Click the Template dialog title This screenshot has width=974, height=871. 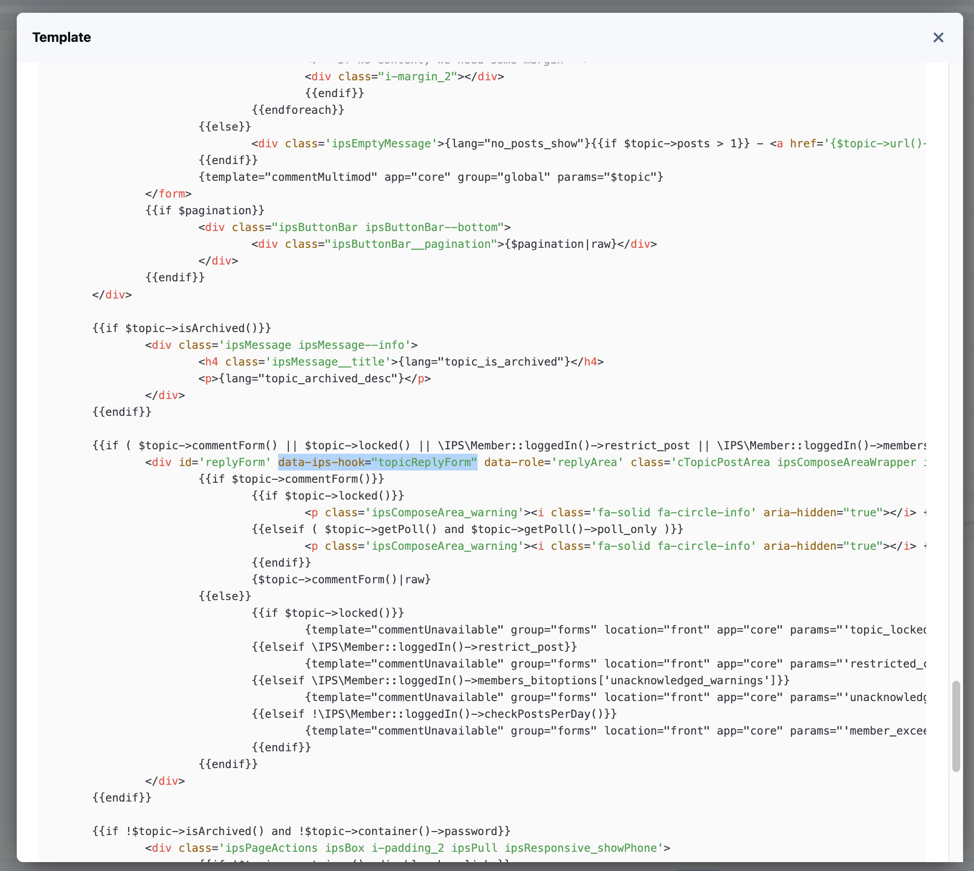(62, 37)
